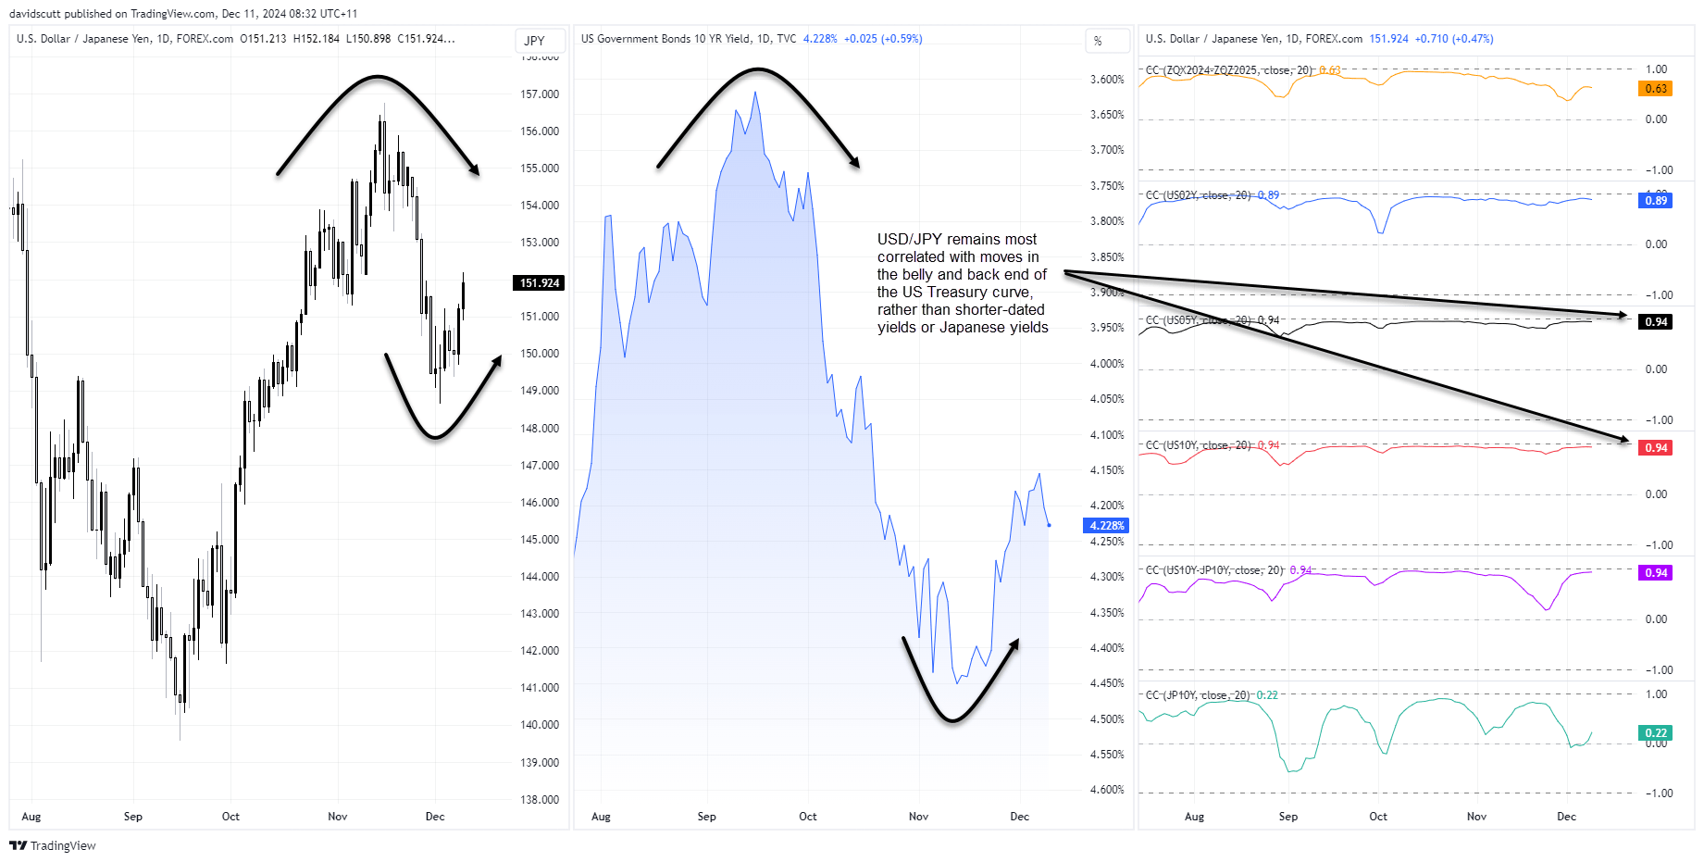Click the Dec label on yield chart time axis
This screenshot has height=862, width=1704.
point(1020,817)
